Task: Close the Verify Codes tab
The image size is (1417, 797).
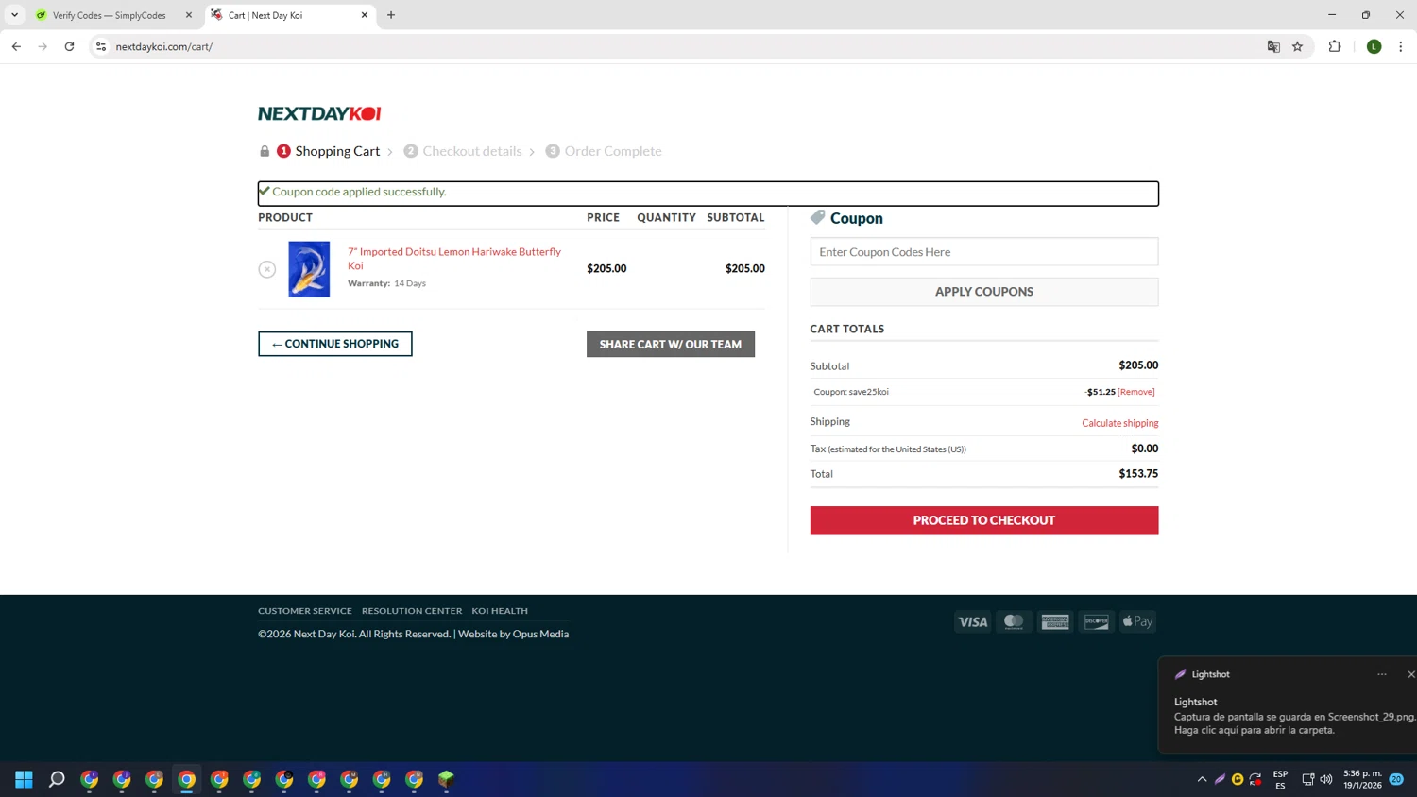Action: point(188,15)
